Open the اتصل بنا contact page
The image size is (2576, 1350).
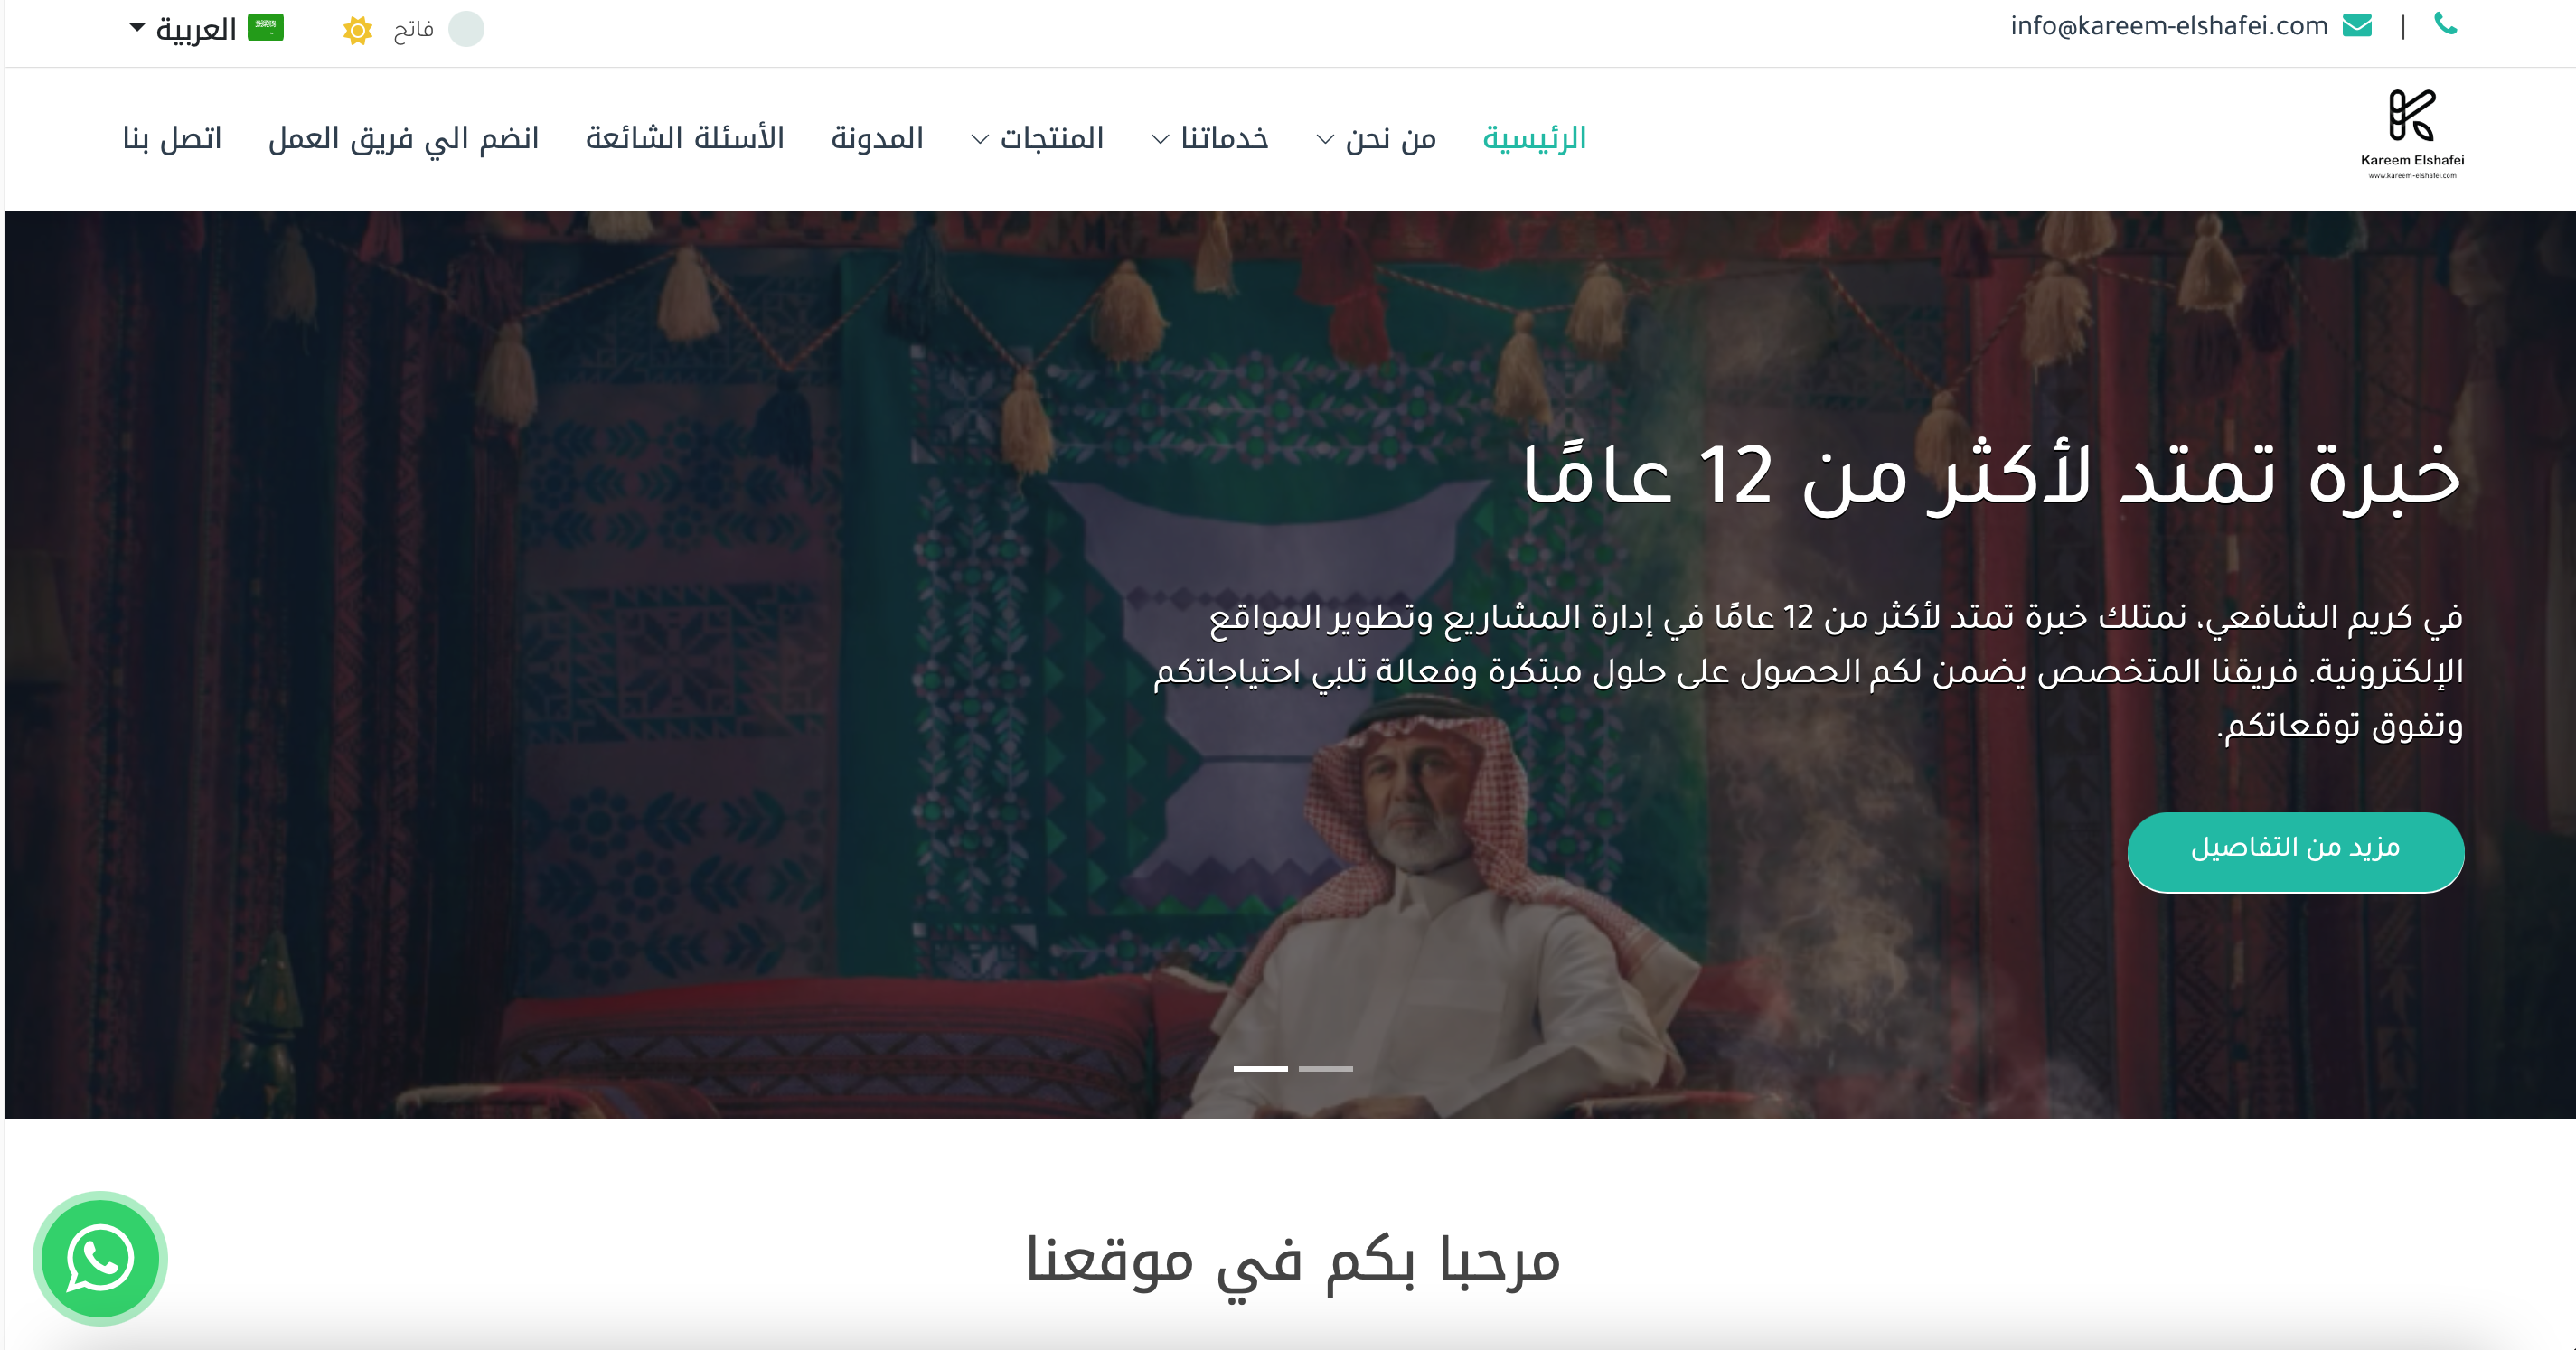pyautogui.click(x=172, y=138)
